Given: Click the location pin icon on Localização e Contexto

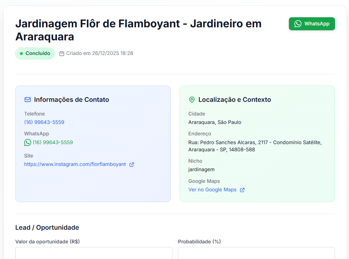Looking at the screenshot, I should 192,100.
